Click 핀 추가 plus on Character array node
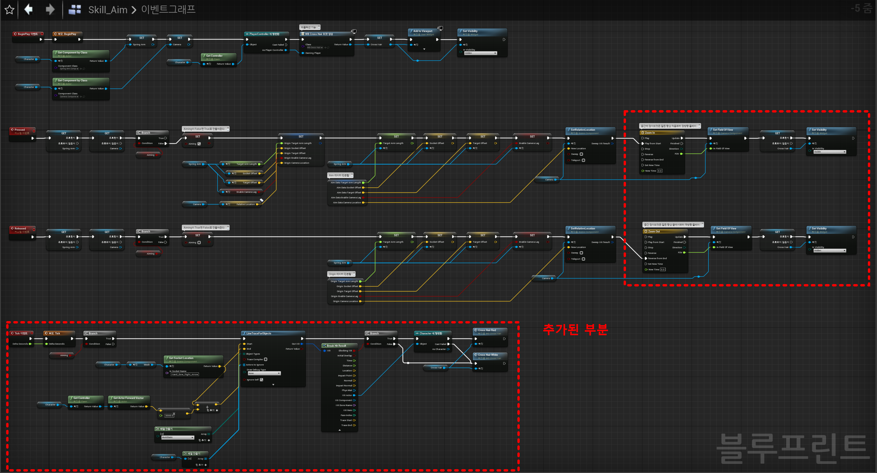 pos(206,465)
